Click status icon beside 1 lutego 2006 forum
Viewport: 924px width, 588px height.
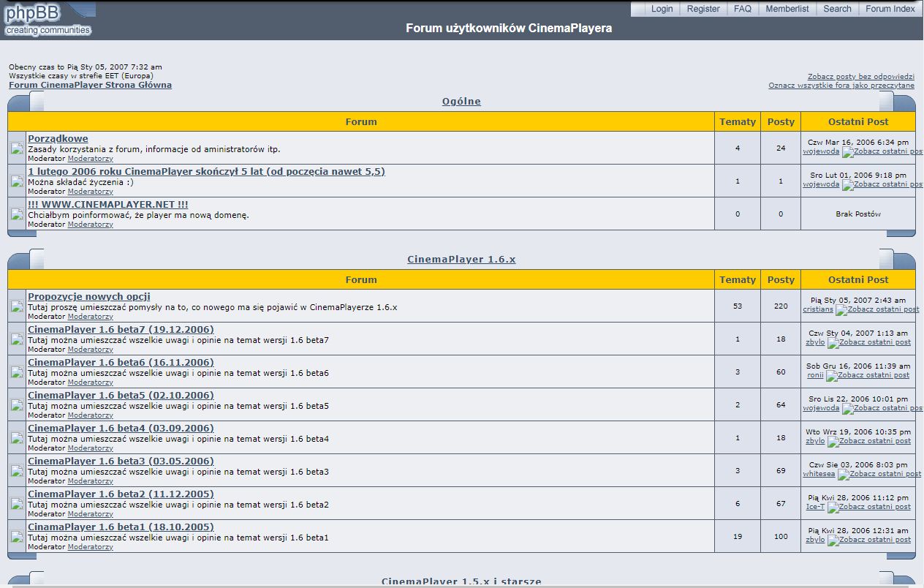pos(17,182)
